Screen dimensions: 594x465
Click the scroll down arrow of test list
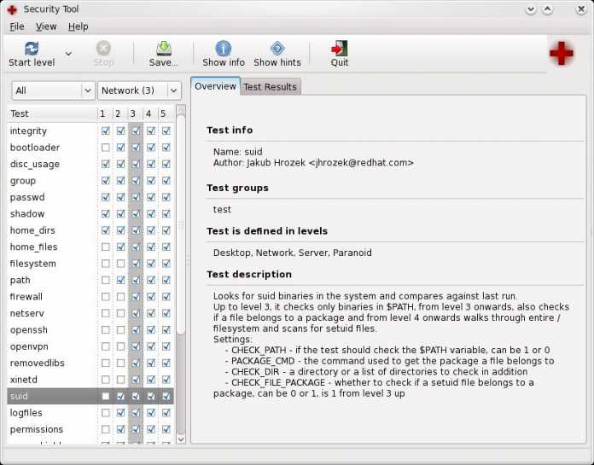click(x=181, y=439)
